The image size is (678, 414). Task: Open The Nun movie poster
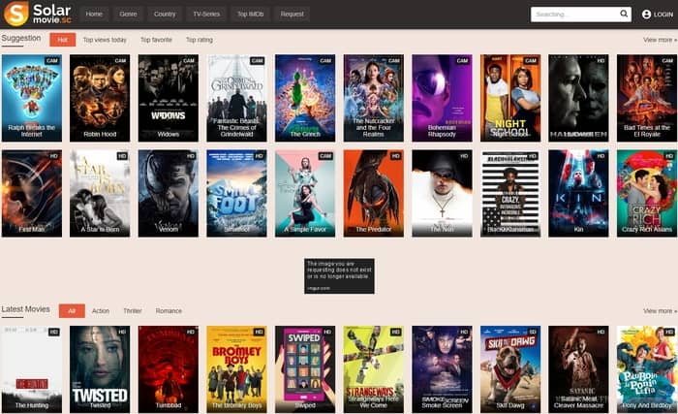click(442, 193)
